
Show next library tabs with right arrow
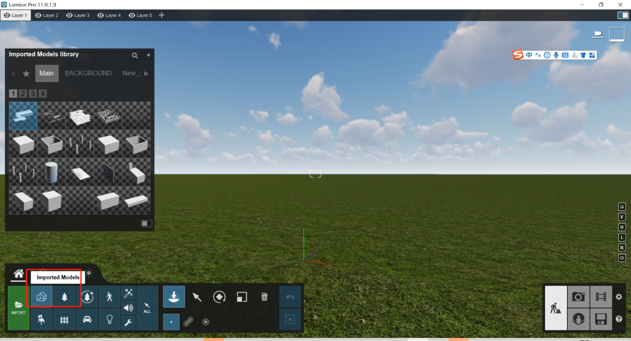click(146, 73)
